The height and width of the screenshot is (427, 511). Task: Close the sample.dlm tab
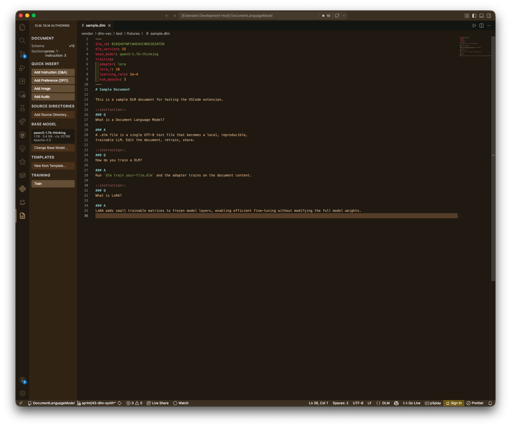point(109,26)
